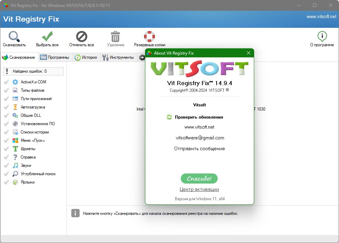The image size is (339, 243).
Task: Toggle the Установленное ПО checkmark
Action: tap(7, 124)
